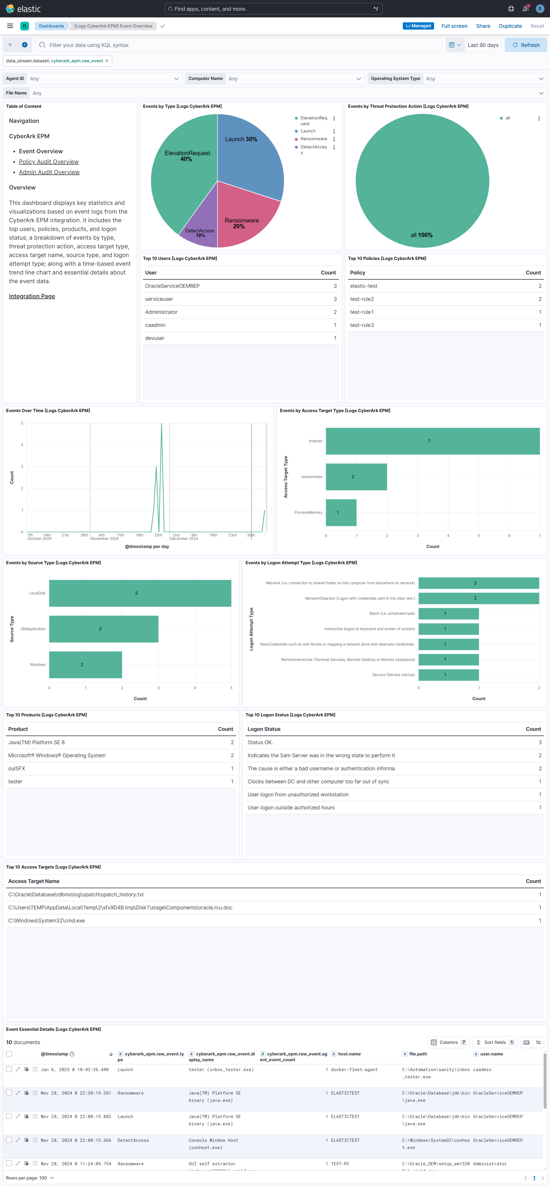
Task: Check the Jan 6, 2025 row checkbox
Action: point(9,1070)
